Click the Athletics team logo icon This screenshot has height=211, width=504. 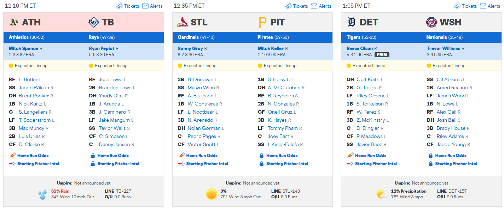pyautogui.click(x=13, y=22)
